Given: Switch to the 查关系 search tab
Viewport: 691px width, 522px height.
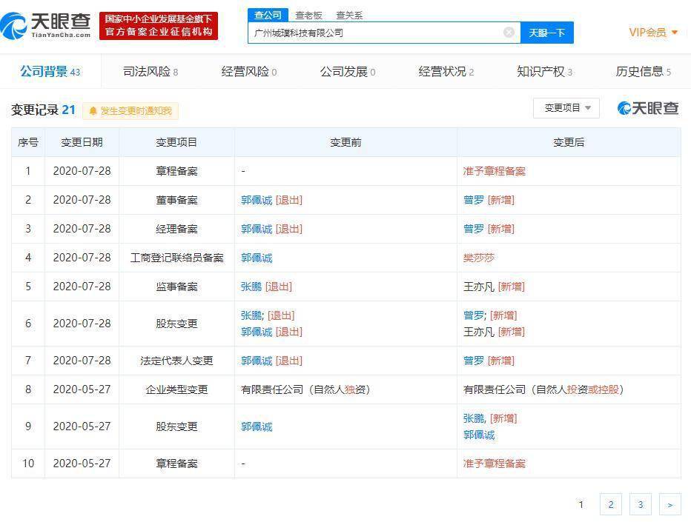Looking at the screenshot, I should coord(349,16).
